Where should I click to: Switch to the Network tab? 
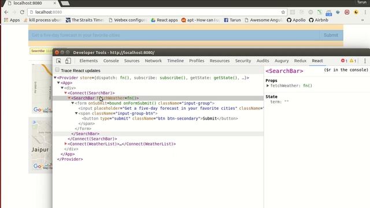(x=153, y=61)
